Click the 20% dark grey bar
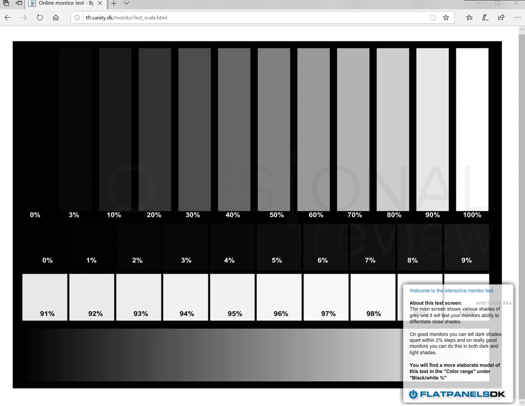Viewport: 525px width, 406px height. [155, 130]
